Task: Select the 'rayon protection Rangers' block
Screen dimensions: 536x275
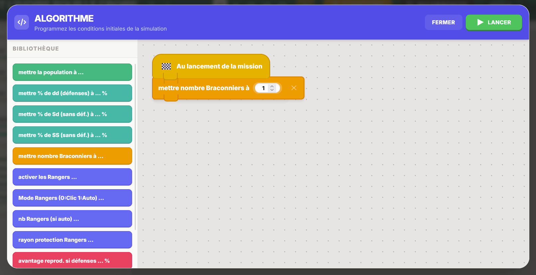Action: point(72,240)
